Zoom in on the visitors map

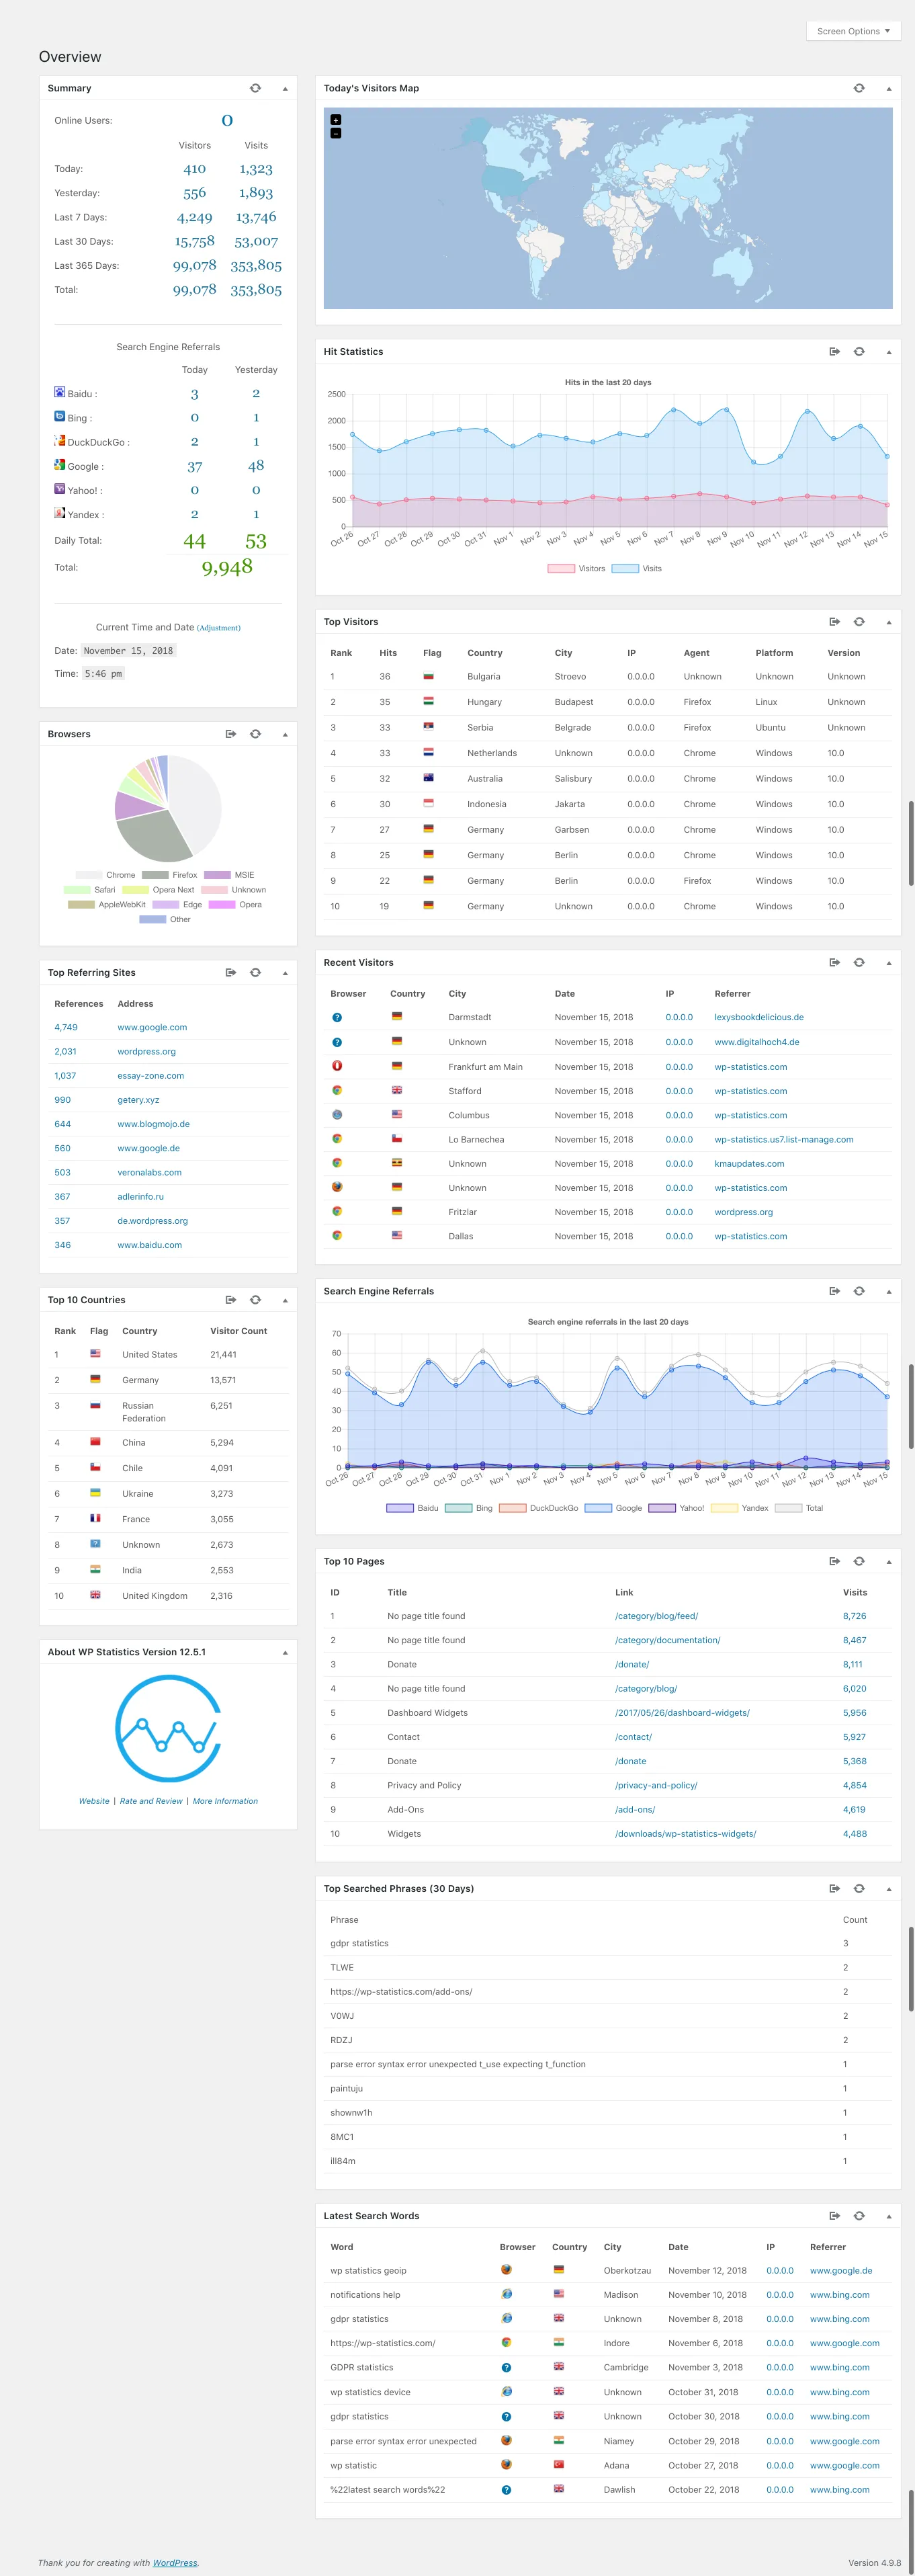point(335,120)
